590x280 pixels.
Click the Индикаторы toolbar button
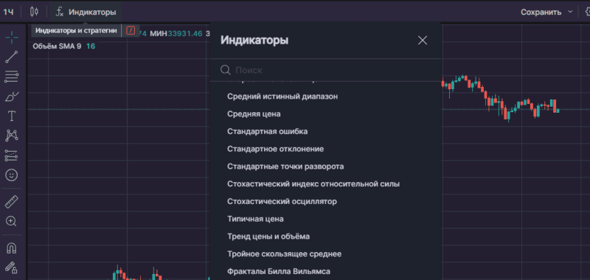(x=86, y=12)
